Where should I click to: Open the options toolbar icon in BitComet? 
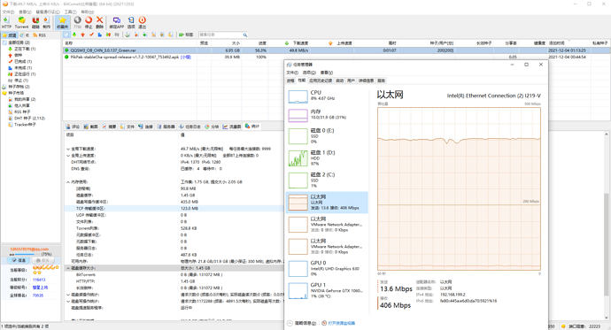pyautogui.click(x=131, y=22)
